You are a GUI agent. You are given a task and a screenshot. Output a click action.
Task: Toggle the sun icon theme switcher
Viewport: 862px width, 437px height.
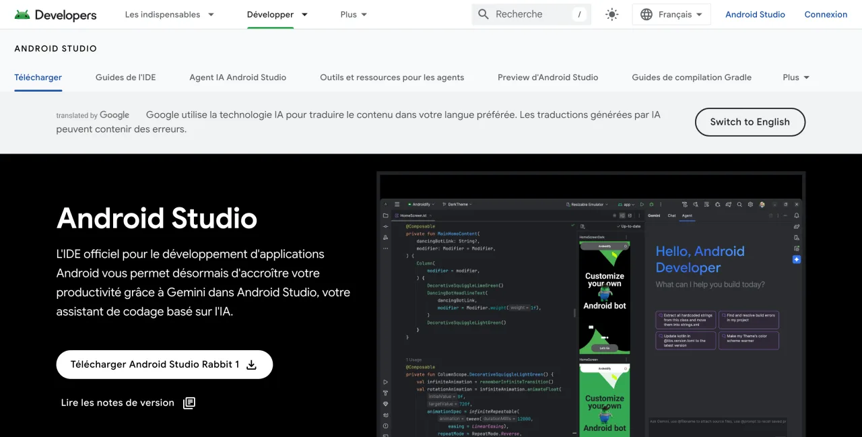pos(611,14)
